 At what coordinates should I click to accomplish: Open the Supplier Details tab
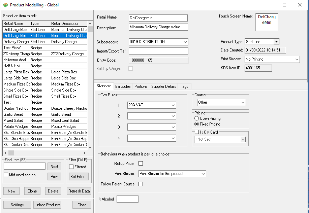click(x=163, y=86)
